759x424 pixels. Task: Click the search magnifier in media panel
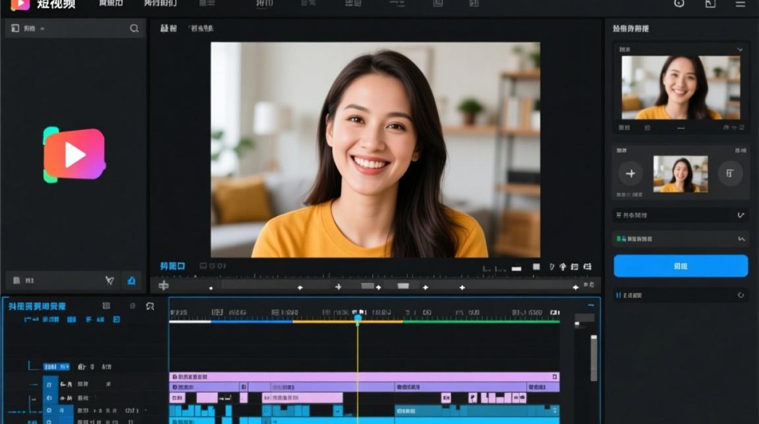click(x=134, y=28)
